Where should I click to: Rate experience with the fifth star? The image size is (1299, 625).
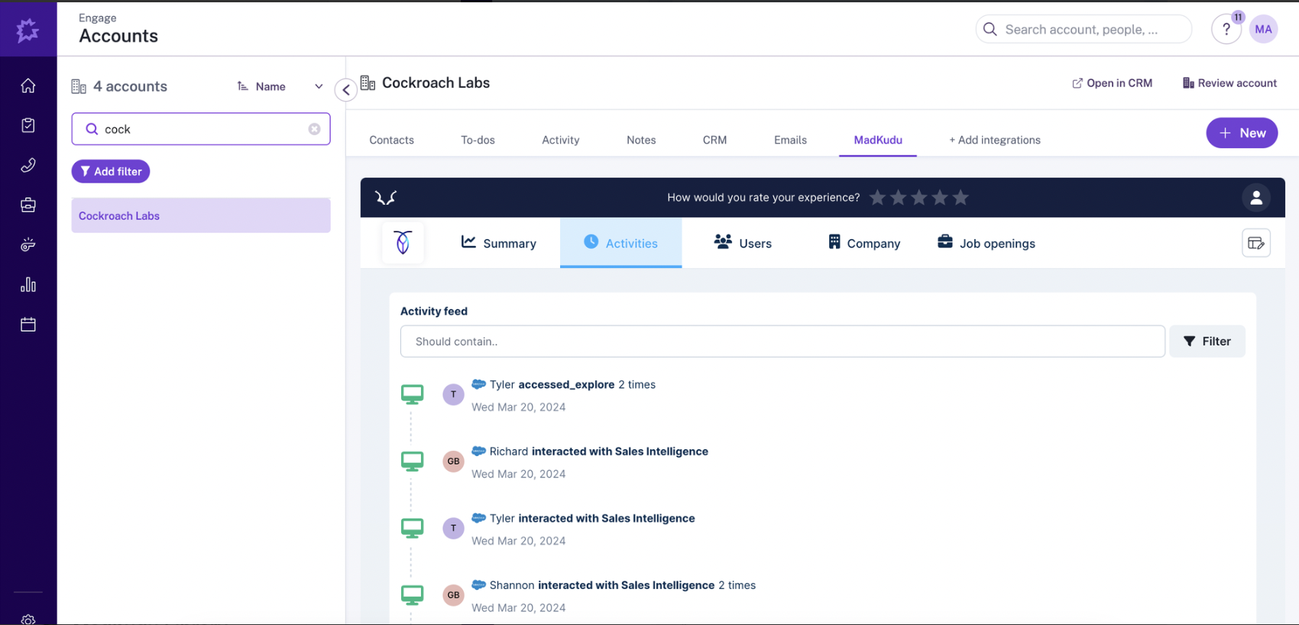[x=960, y=198]
